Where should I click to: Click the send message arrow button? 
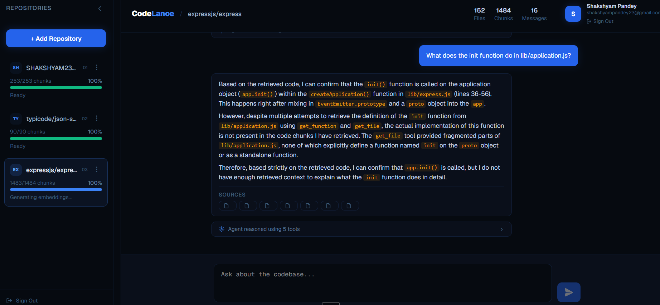coord(569,292)
